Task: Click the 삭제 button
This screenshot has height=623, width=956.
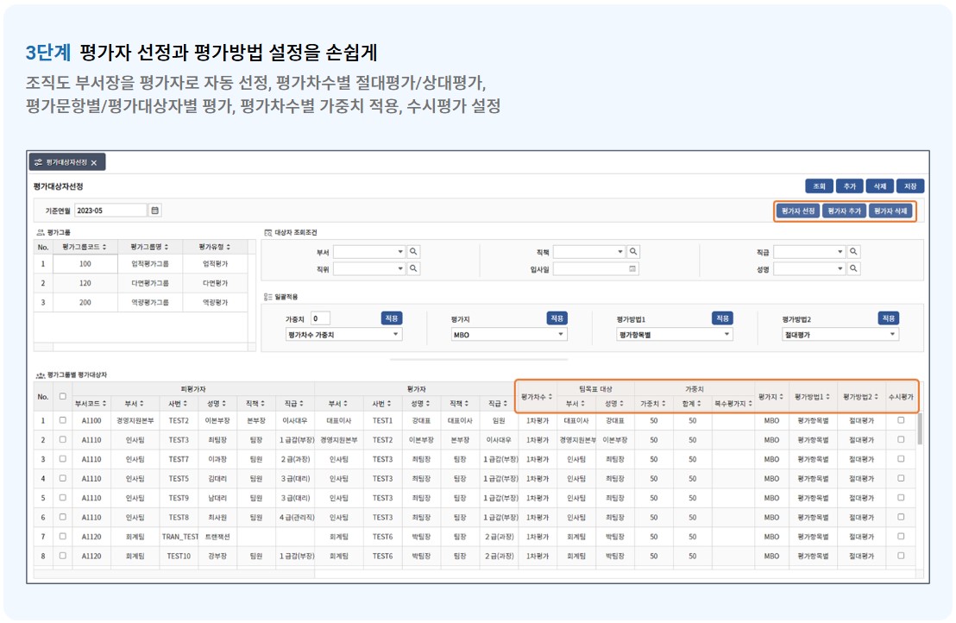Action: point(880,186)
